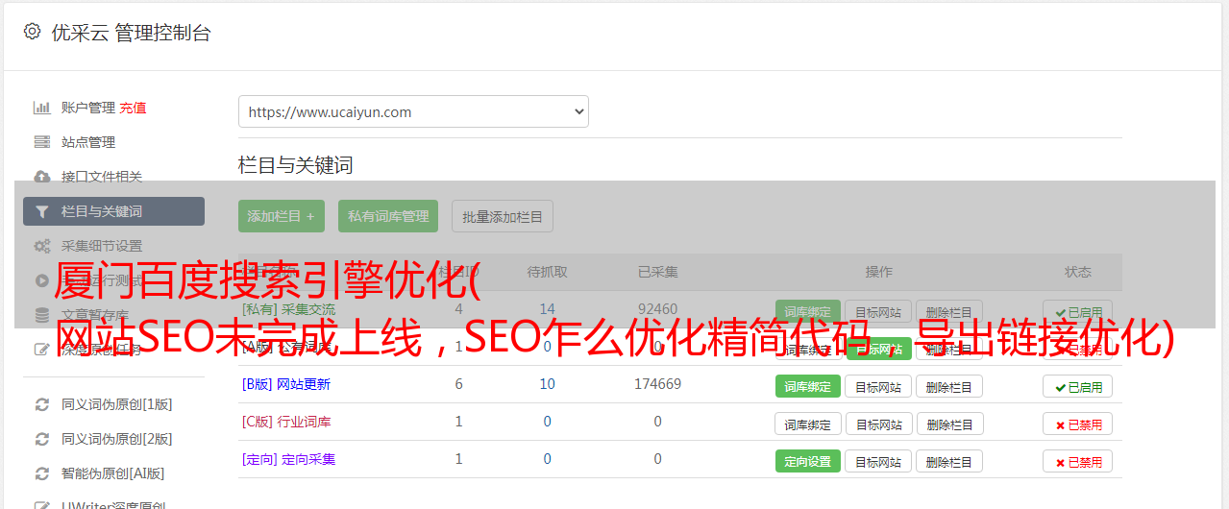Image resolution: width=1229 pixels, height=509 pixels.
Task: Click the filter funnel icon for 栏目与关键词
Action: click(x=42, y=211)
